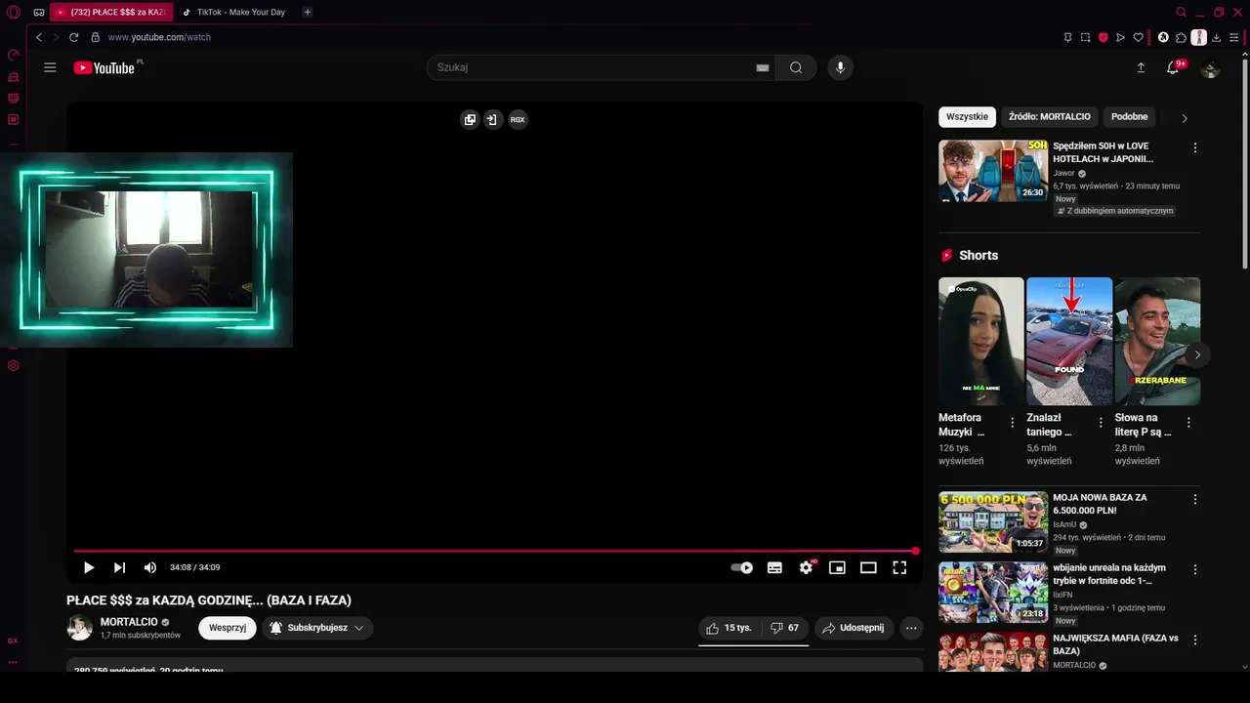
Task: Add page to bookmarks heart icon
Action: click(1138, 37)
